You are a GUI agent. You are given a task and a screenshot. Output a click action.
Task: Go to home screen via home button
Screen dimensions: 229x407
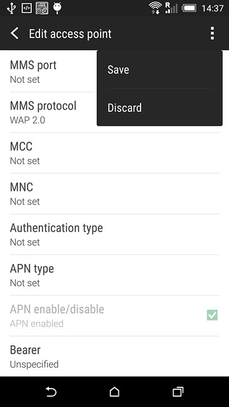(114, 392)
